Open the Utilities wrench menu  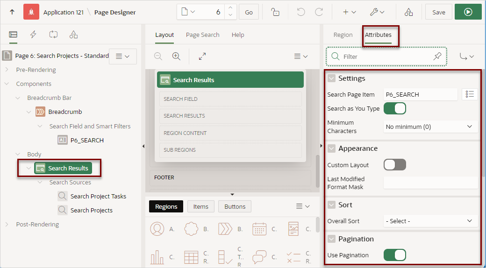(377, 12)
